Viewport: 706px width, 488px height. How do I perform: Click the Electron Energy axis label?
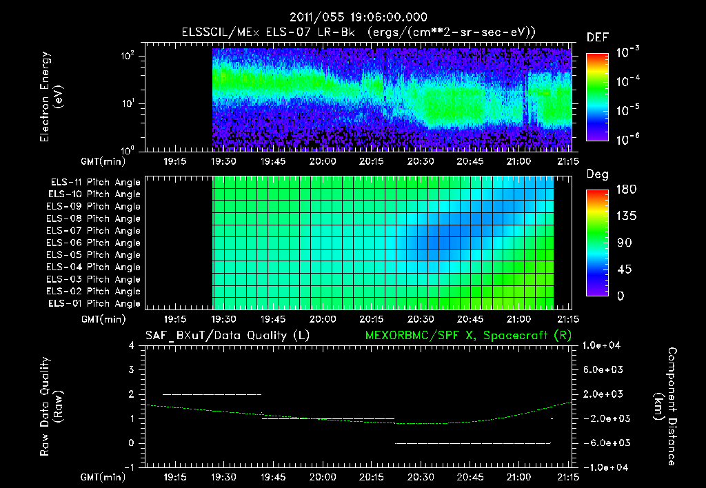click(x=51, y=96)
